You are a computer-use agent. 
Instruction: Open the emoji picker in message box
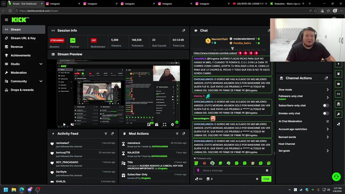pyautogui.click(x=267, y=170)
